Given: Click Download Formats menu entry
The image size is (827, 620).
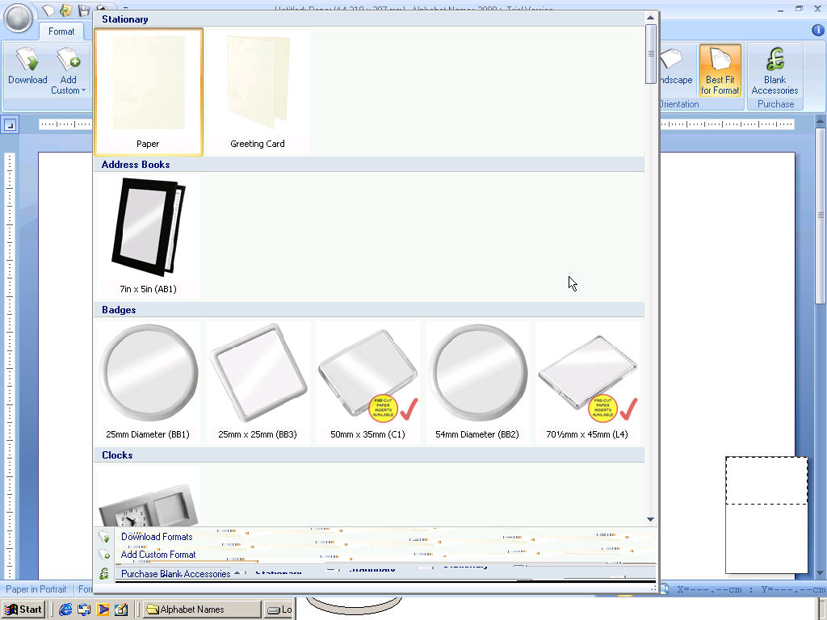Looking at the screenshot, I should pyautogui.click(x=157, y=537).
